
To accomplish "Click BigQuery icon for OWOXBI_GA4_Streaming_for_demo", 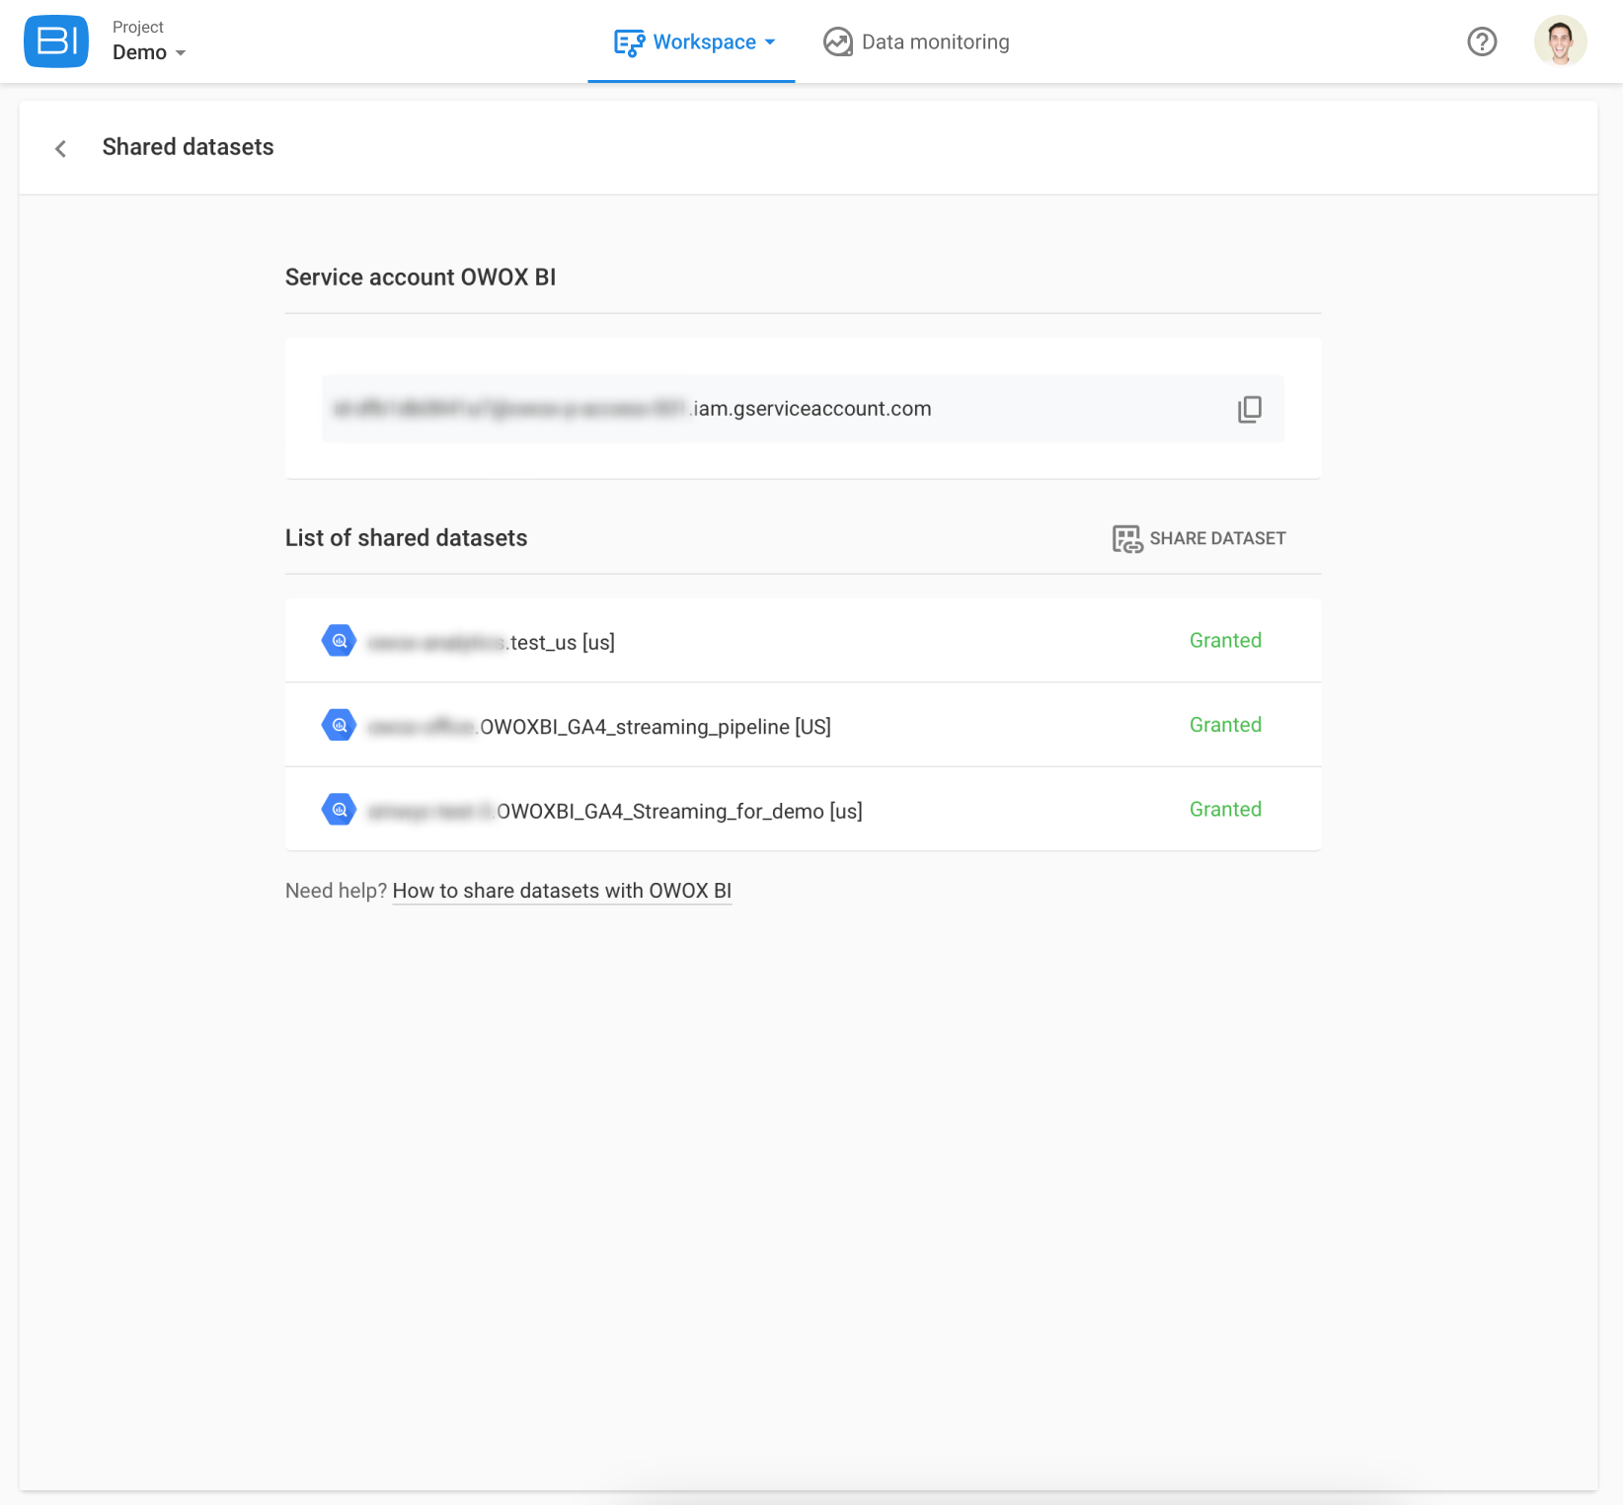I will tap(340, 810).
